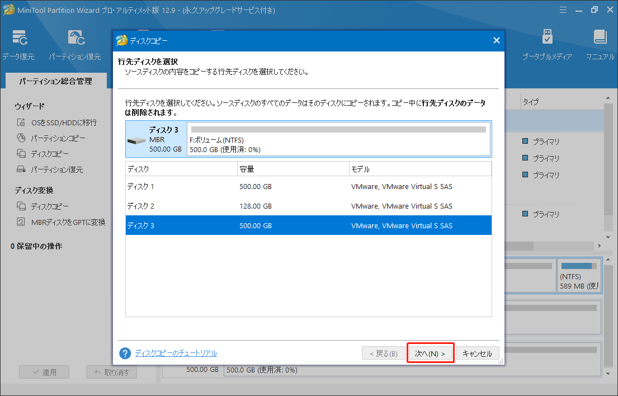Open the Manual (マニュアル) icon
This screenshot has width=618, height=396.
tap(600, 45)
